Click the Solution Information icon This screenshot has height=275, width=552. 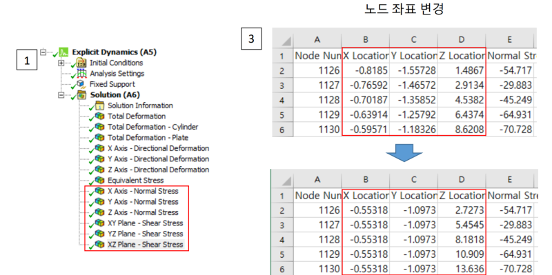click(x=99, y=105)
